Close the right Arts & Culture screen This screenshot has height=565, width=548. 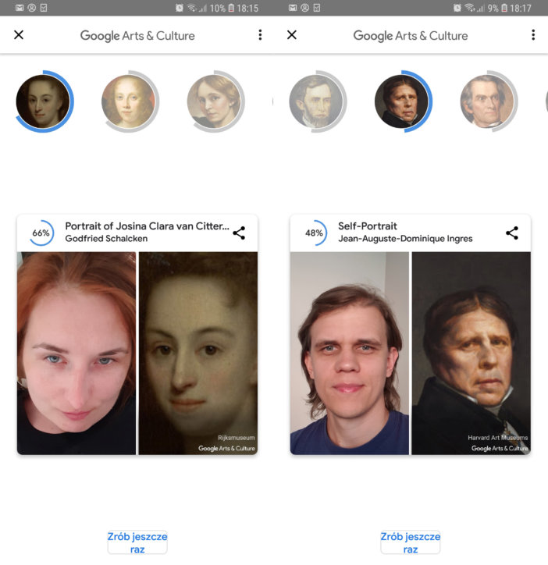[292, 35]
